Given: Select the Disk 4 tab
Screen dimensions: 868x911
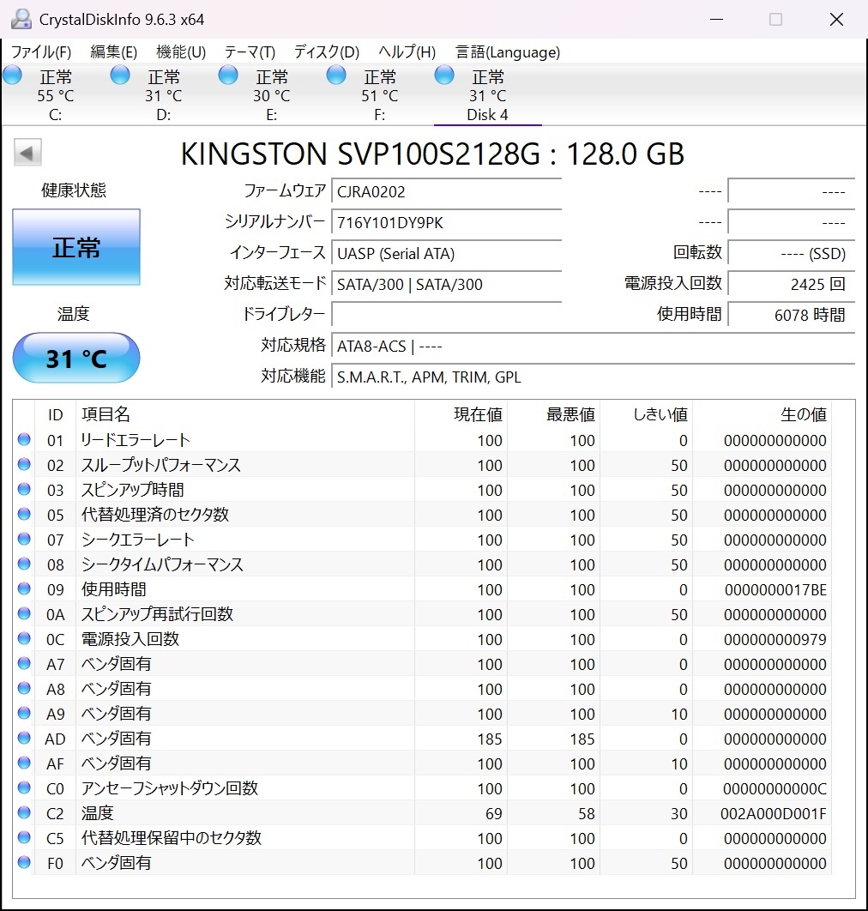Looking at the screenshot, I should point(487,94).
